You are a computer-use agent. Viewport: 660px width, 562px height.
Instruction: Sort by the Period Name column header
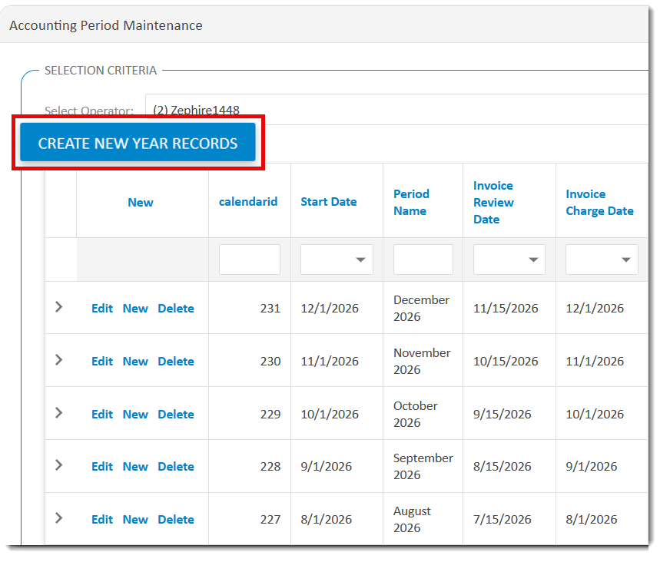point(411,201)
